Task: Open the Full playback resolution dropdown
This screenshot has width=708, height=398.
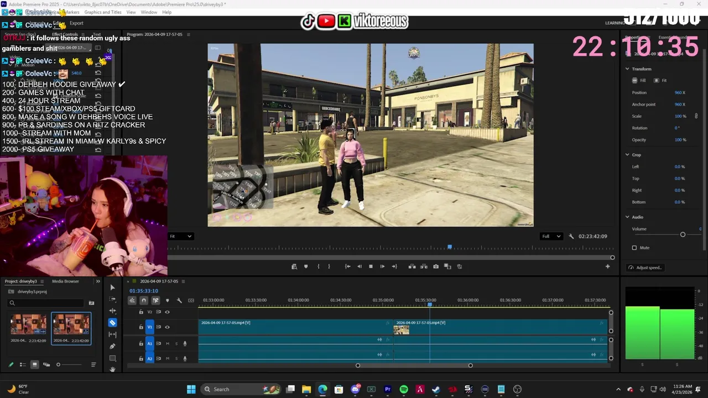Action: point(551,237)
